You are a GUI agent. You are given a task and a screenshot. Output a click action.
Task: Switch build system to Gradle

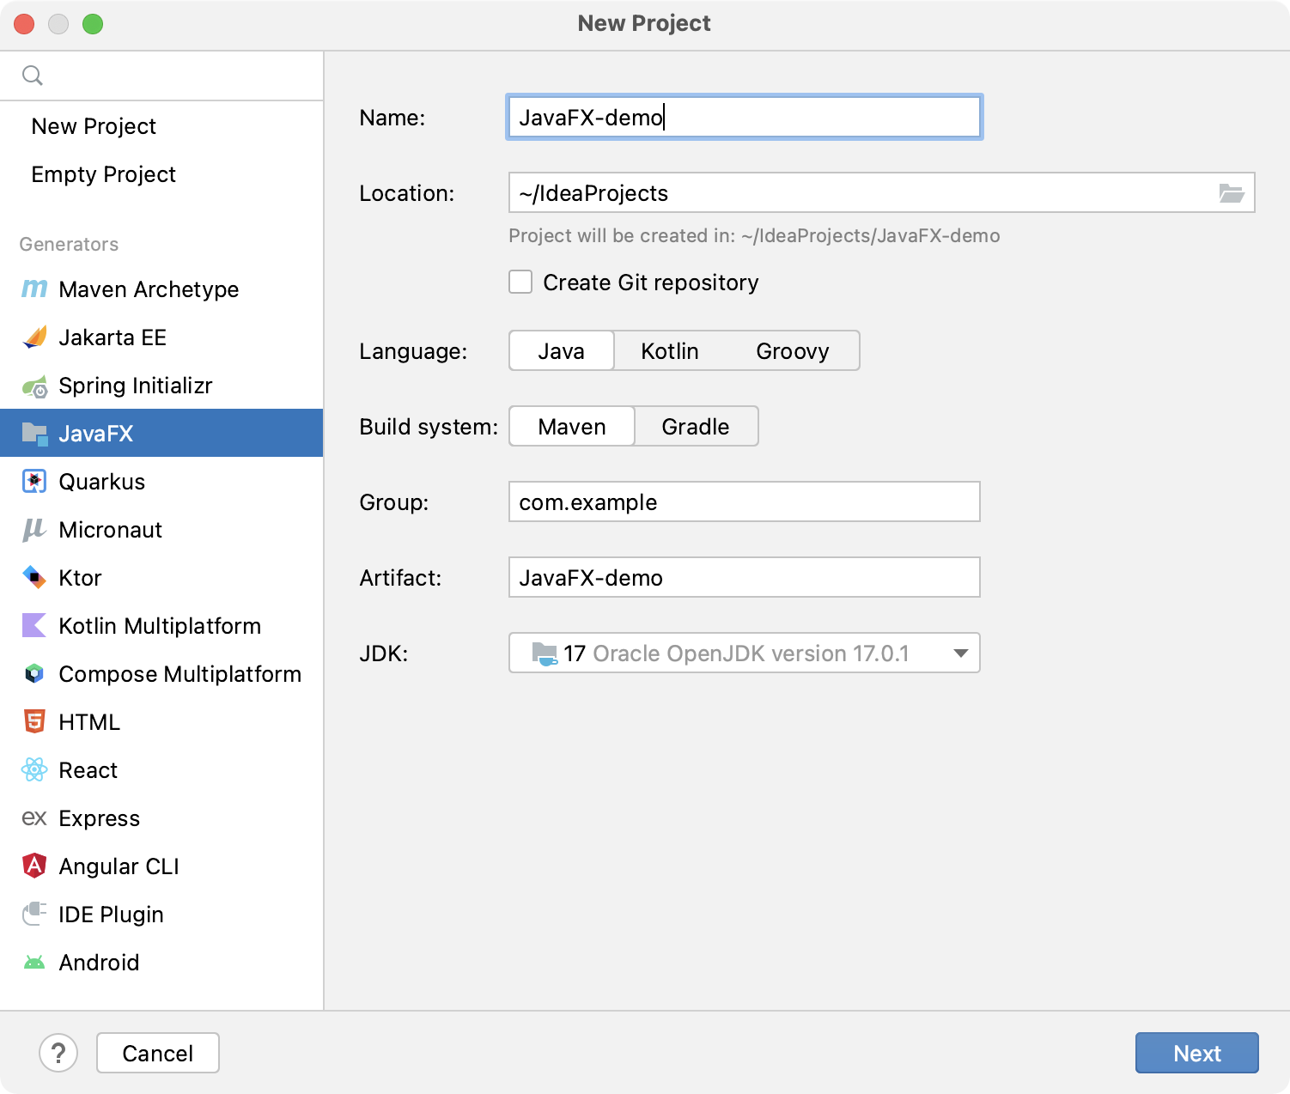click(696, 426)
